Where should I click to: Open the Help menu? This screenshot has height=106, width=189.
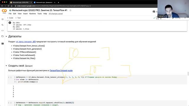click(45, 14)
